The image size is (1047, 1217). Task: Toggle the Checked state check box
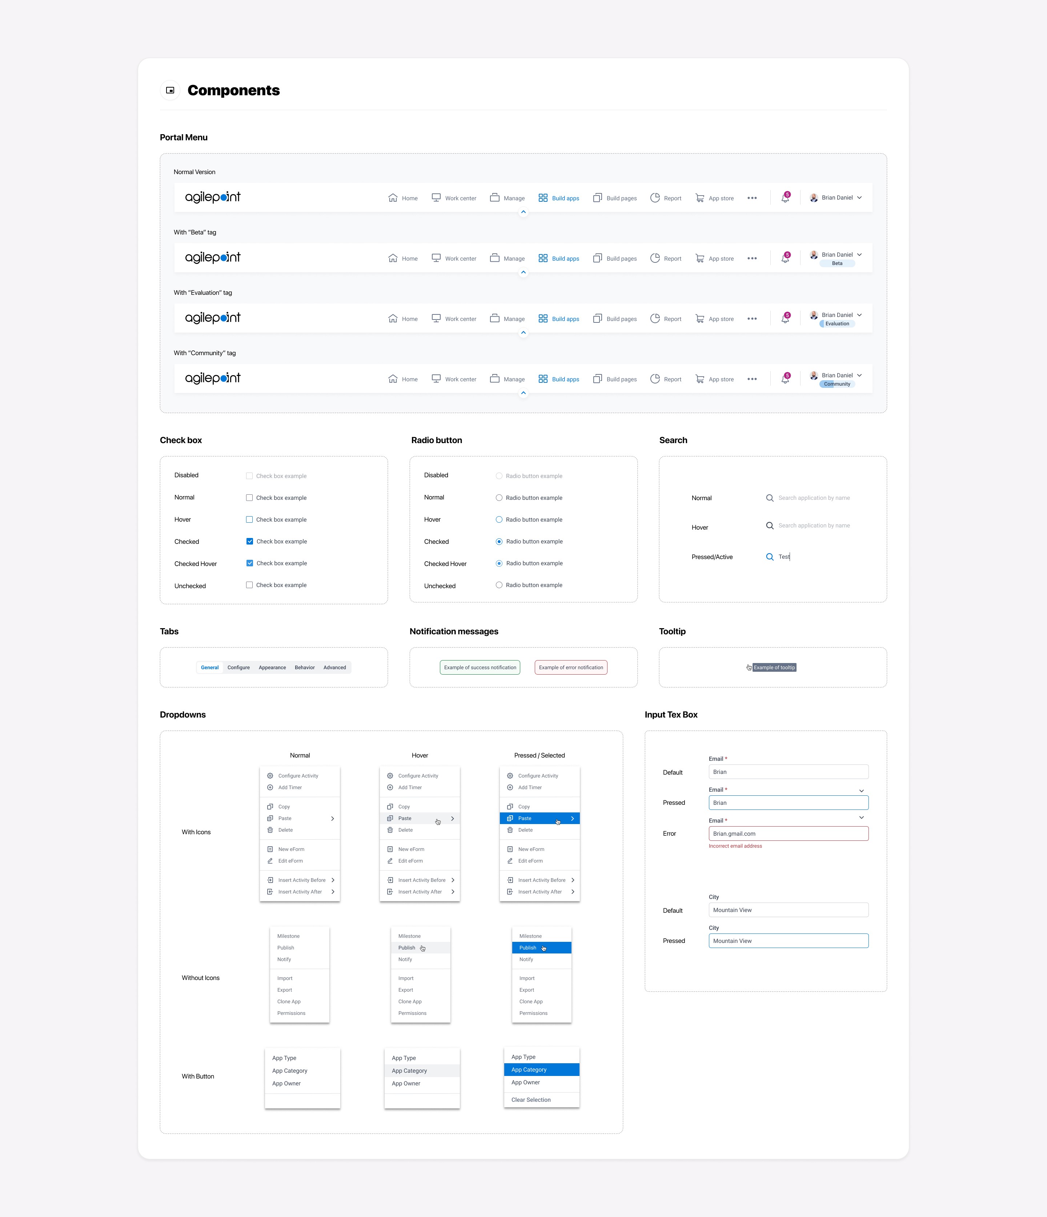(x=250, y=542)
